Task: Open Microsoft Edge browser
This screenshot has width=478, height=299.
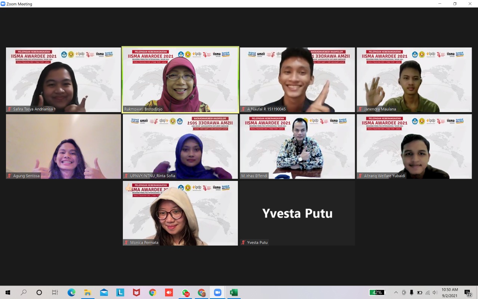Action: (x=71, y=292)
